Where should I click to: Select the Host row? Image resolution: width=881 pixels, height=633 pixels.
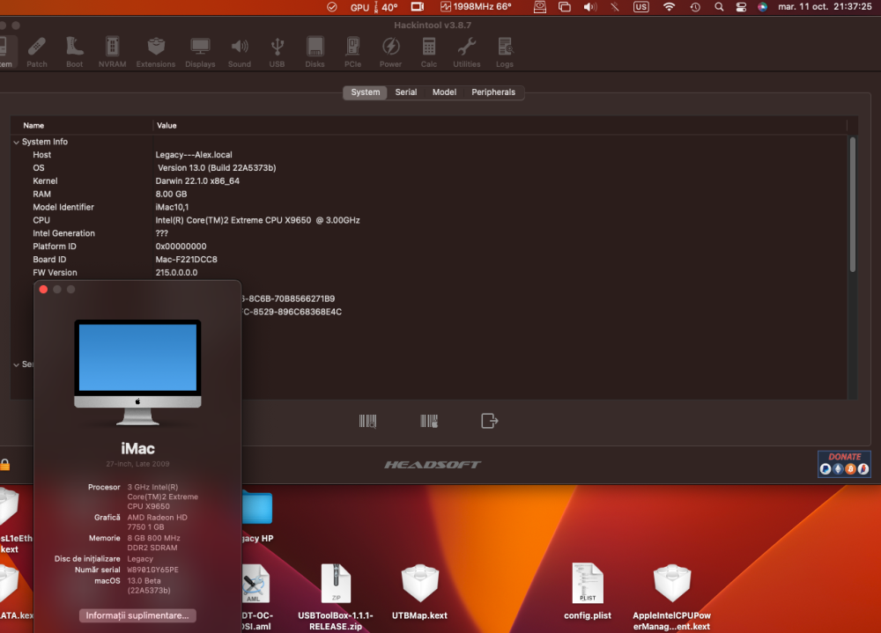pyautogui.click(x=429, y=154)
